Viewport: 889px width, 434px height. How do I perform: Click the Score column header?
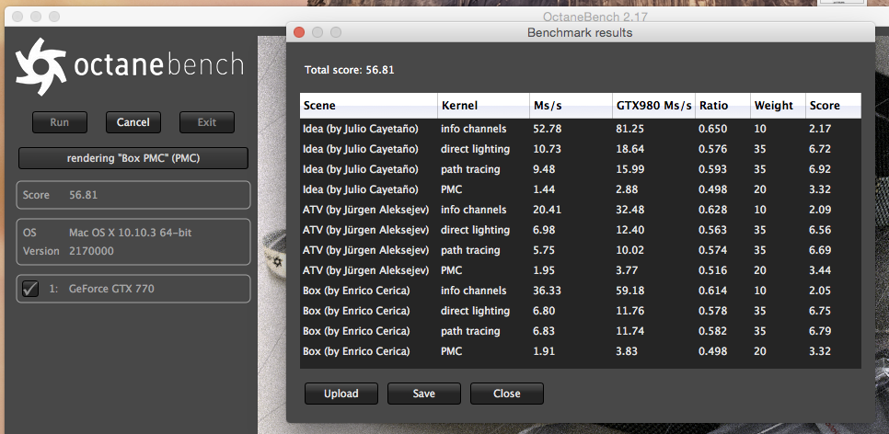[x=834, y=106]
